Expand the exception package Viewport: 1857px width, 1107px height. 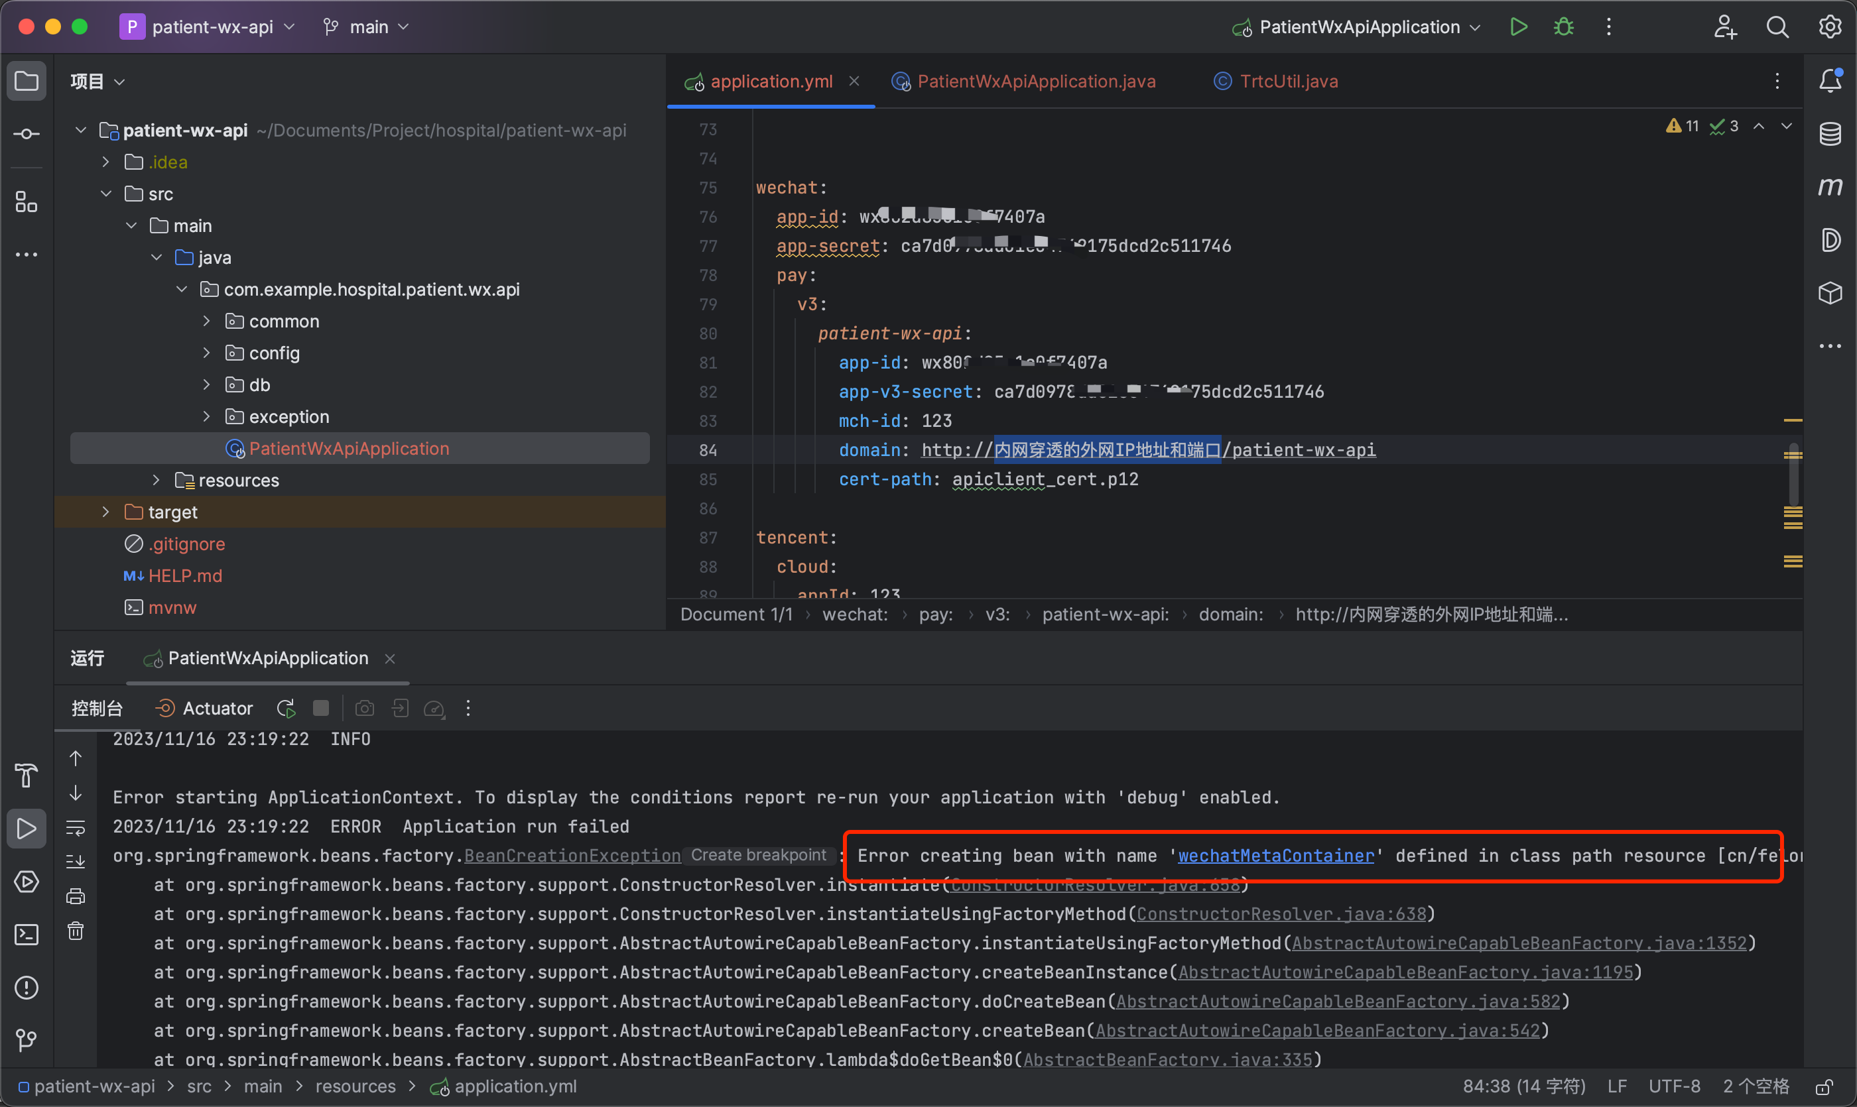[206, 417]
